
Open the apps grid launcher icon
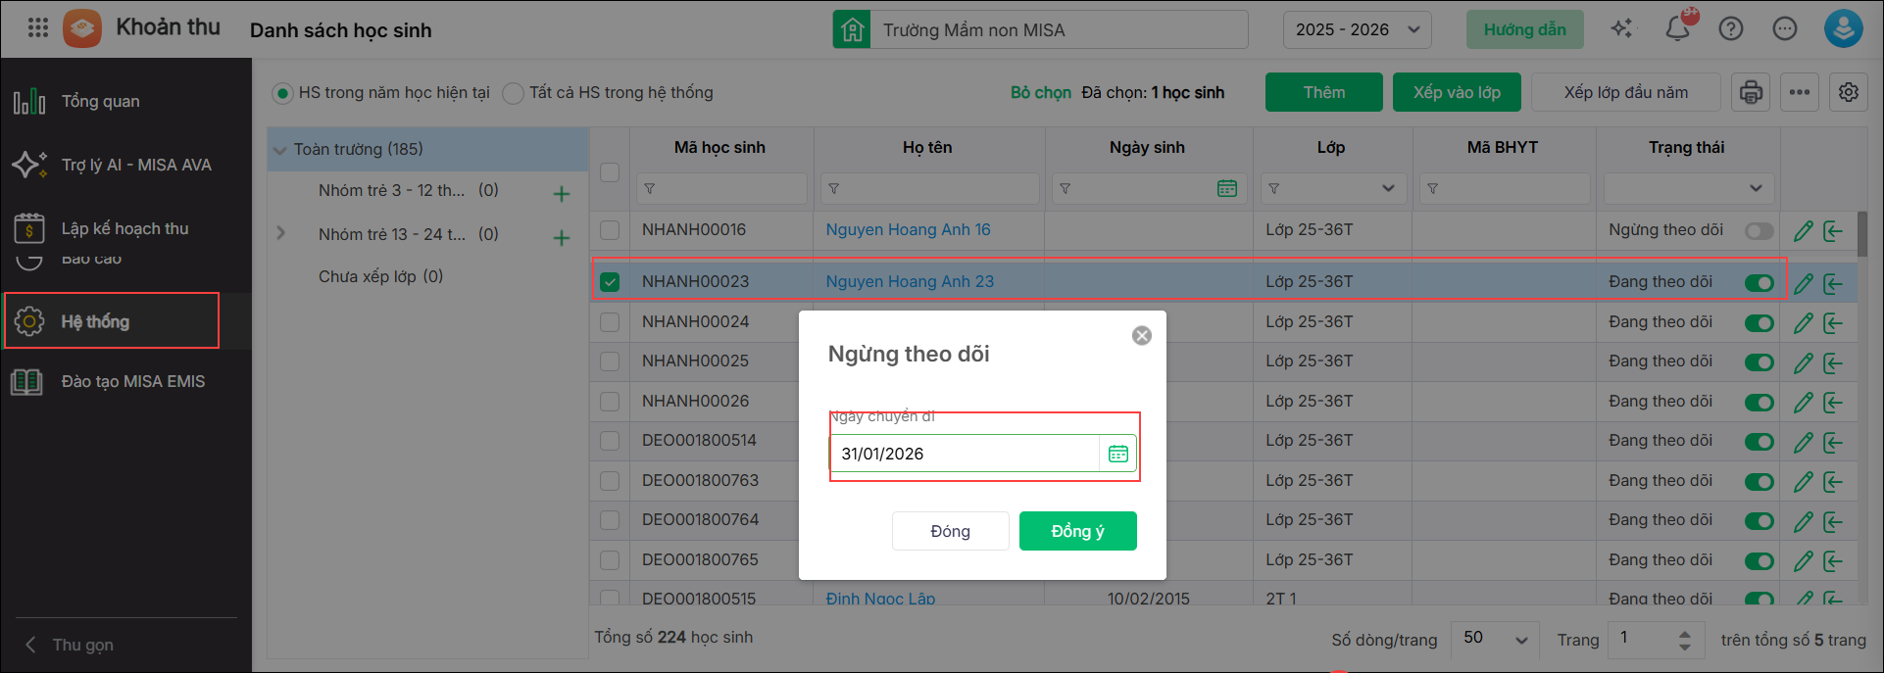click(38, 27)
